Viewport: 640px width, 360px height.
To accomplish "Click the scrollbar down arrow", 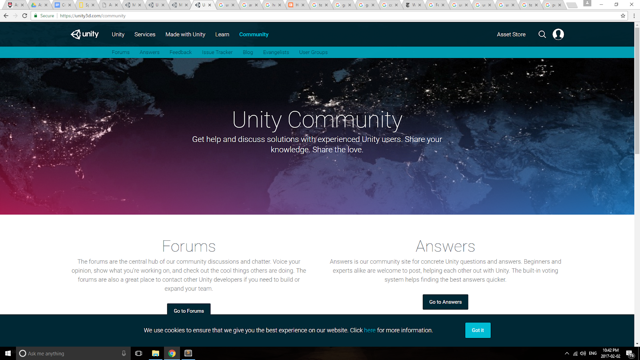I will click(637, 344).
